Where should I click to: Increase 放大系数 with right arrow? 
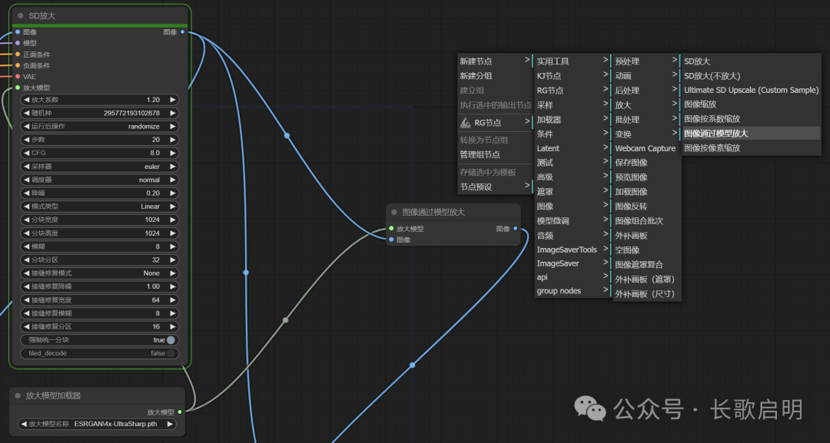click(x=172, y=100)
